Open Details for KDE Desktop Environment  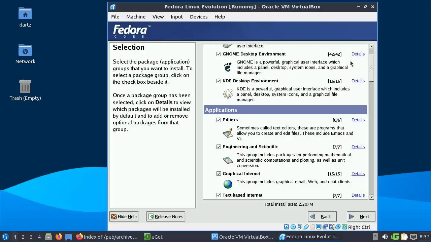click(358, 81)
